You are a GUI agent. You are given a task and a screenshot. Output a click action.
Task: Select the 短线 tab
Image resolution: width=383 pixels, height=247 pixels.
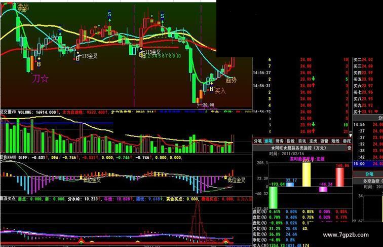coord(335,141)
